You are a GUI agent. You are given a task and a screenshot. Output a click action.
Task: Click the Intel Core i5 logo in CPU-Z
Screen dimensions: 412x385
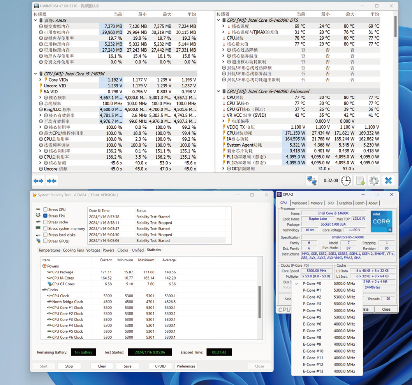[381, 221]
